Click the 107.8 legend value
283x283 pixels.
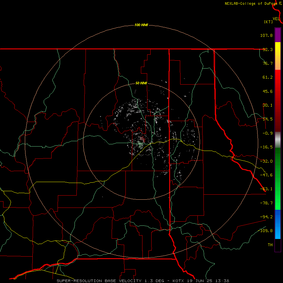(266, 35)
